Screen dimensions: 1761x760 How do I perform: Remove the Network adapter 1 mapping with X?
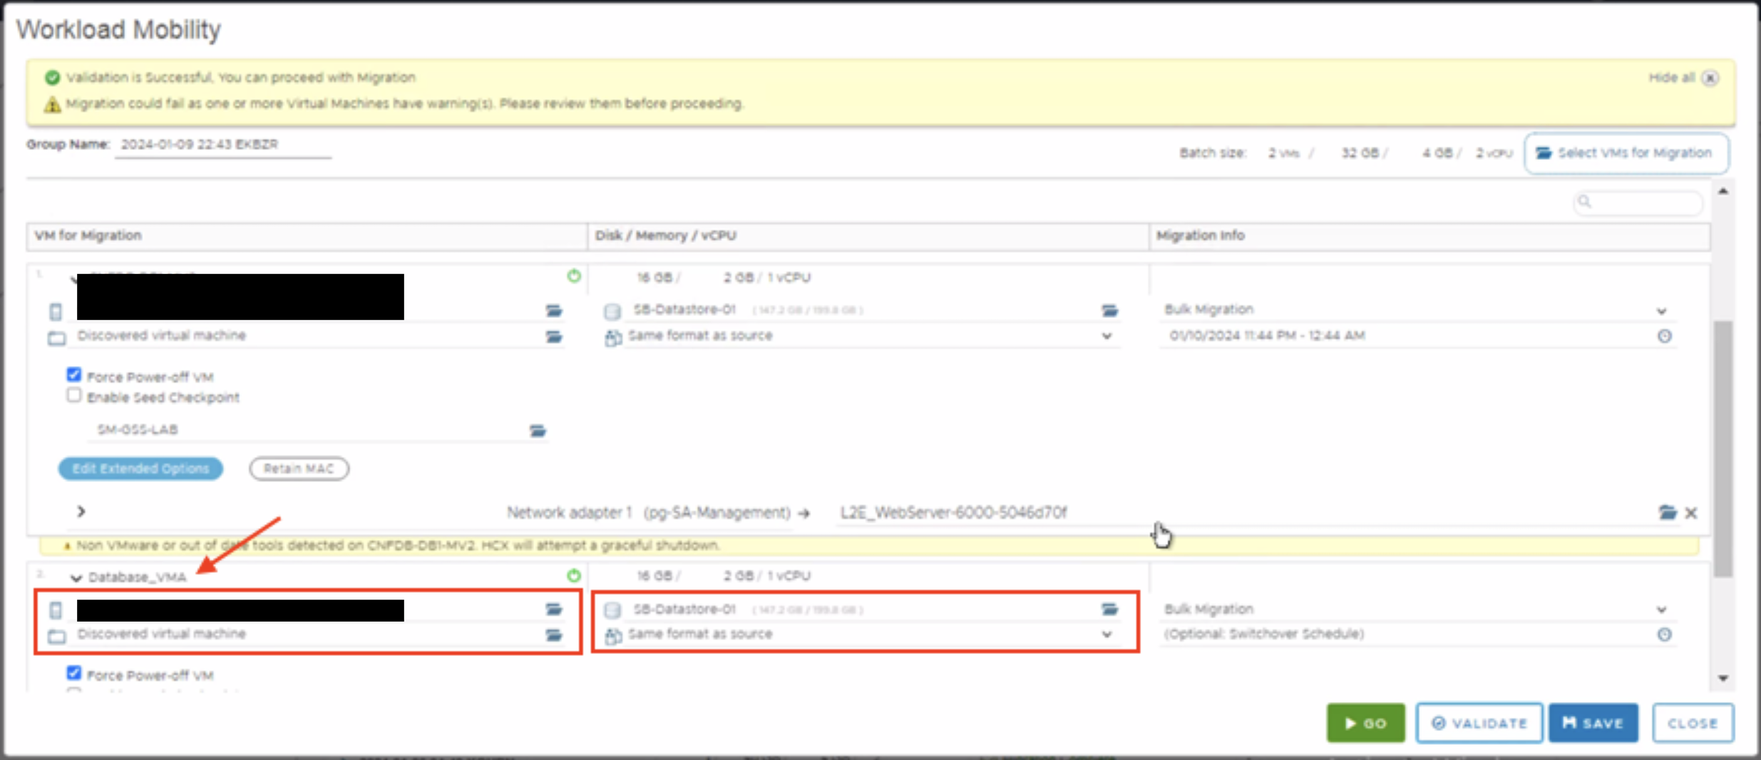click(x=1691, y=513)
